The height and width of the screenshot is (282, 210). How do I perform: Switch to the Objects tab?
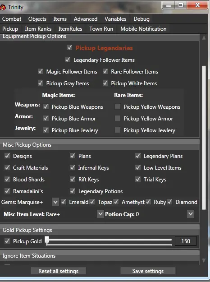37,19
